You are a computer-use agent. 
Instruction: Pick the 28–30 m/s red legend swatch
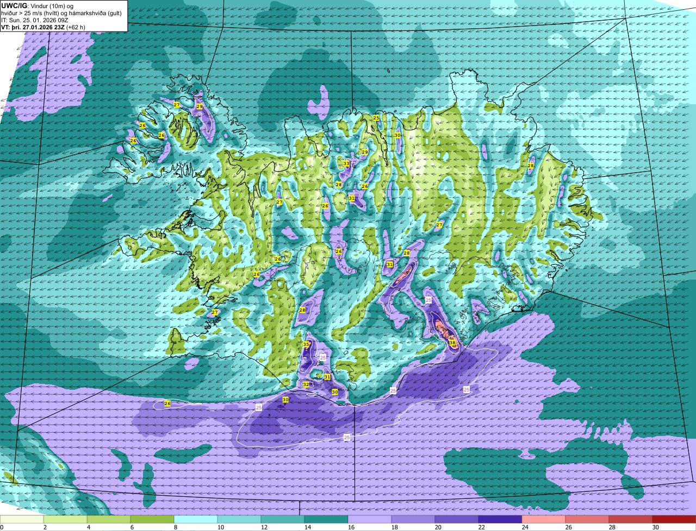[631, 520]
